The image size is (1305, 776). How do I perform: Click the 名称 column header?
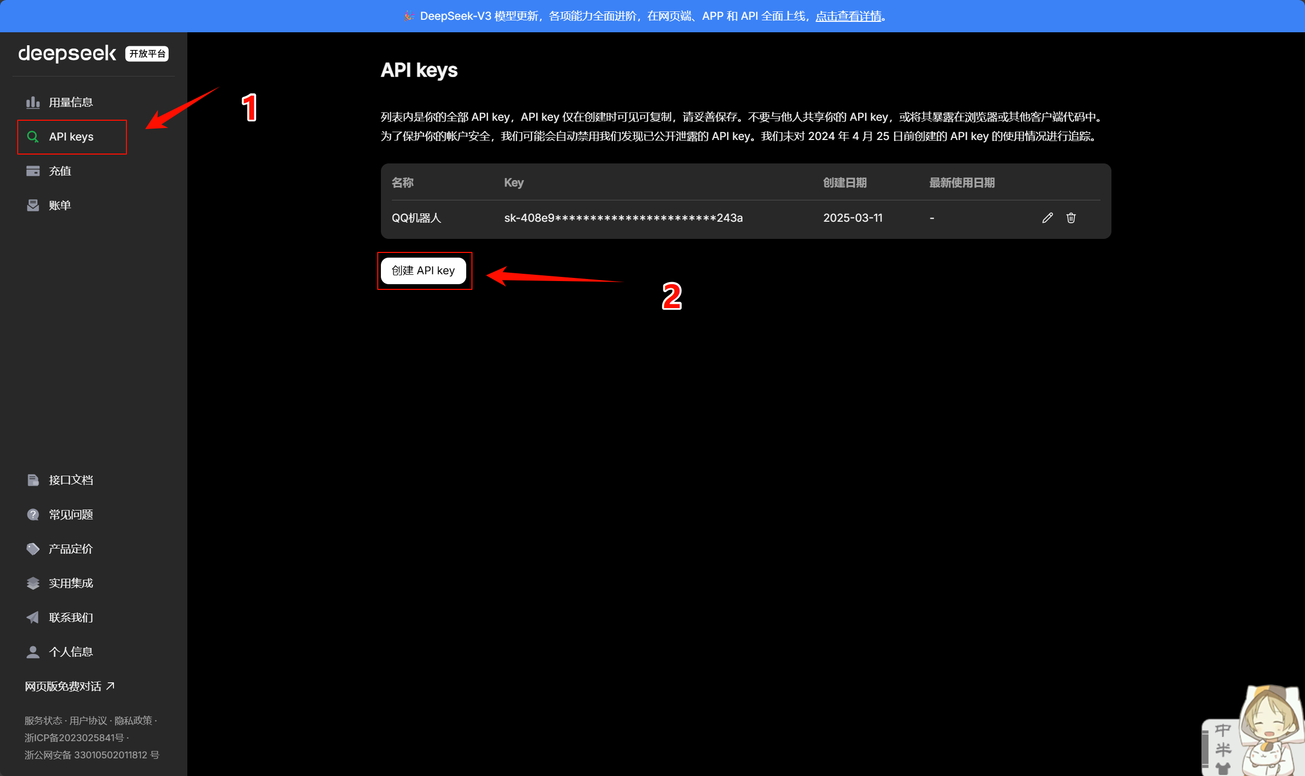click(x=402, y=183)
